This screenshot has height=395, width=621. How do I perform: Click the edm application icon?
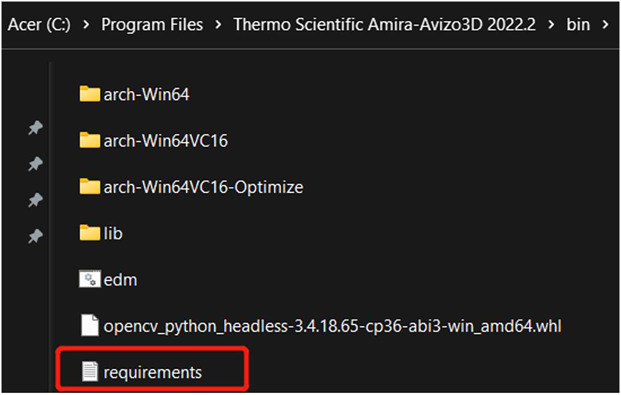90,279
